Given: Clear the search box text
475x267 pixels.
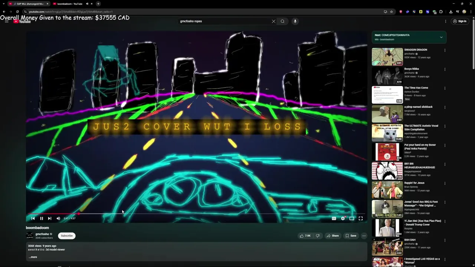Looking at the screenshot, I should (273, 21).
